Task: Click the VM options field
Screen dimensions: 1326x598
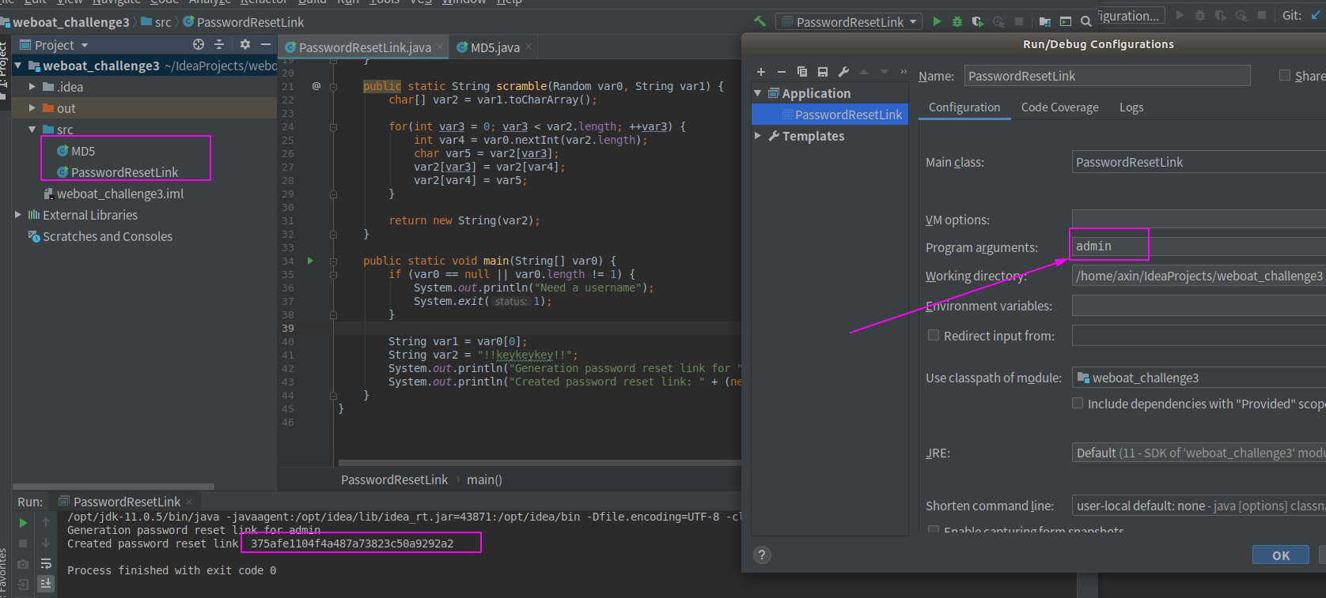Action: (1199, 220)
